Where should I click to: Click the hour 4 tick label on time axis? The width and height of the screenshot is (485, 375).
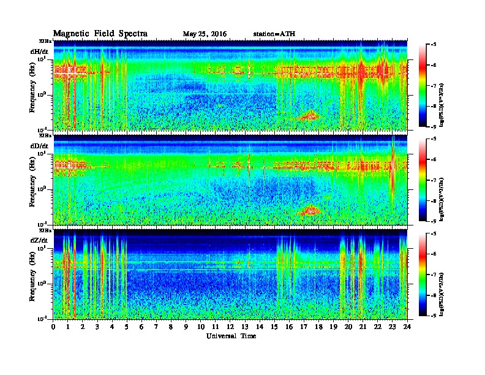112,327
